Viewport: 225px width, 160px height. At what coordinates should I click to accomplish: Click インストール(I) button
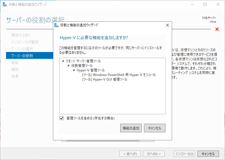pos(185,154)
